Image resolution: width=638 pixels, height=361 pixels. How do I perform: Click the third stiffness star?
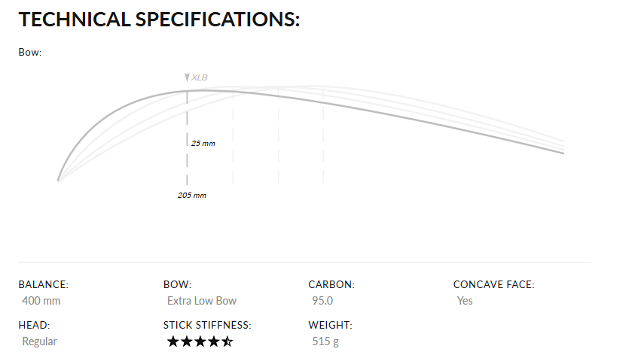200,341
